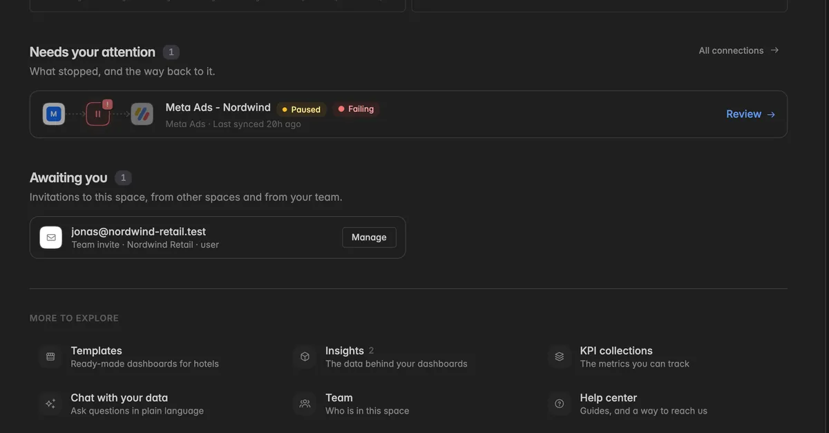
Task: Click the Help center question mark icon
Action: (x=560, y=404)
